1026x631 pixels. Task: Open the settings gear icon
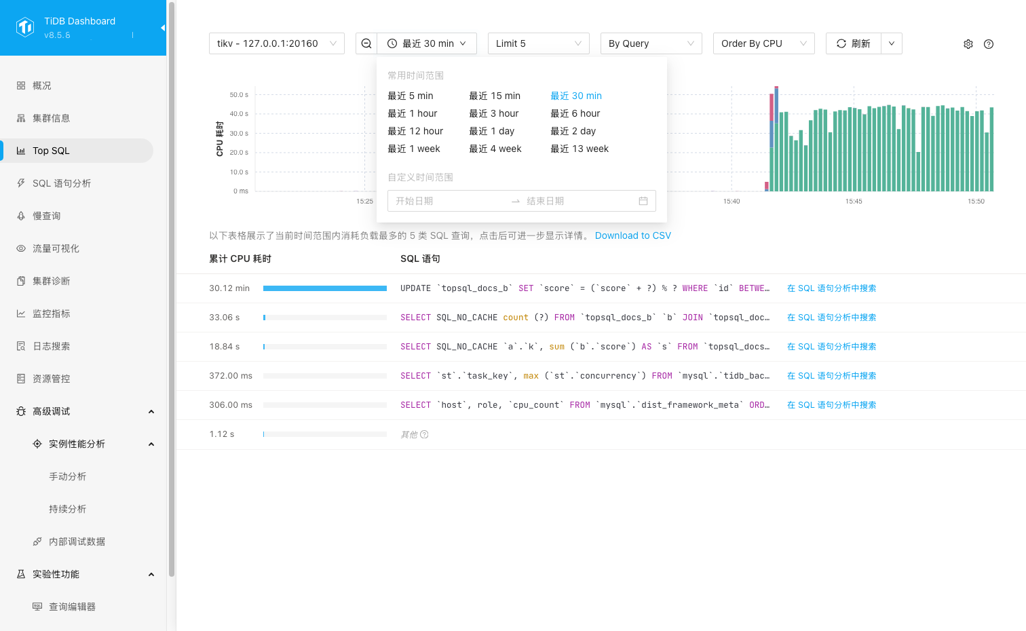click(x=968, y=44)
